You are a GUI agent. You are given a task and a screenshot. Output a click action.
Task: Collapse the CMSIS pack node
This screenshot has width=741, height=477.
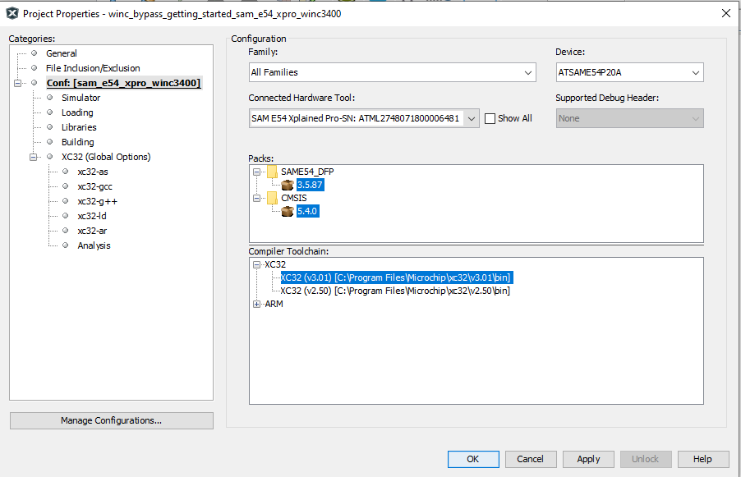click(x=256, y=199)
